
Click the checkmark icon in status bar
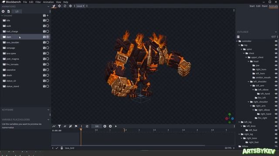tap(57, 148)
